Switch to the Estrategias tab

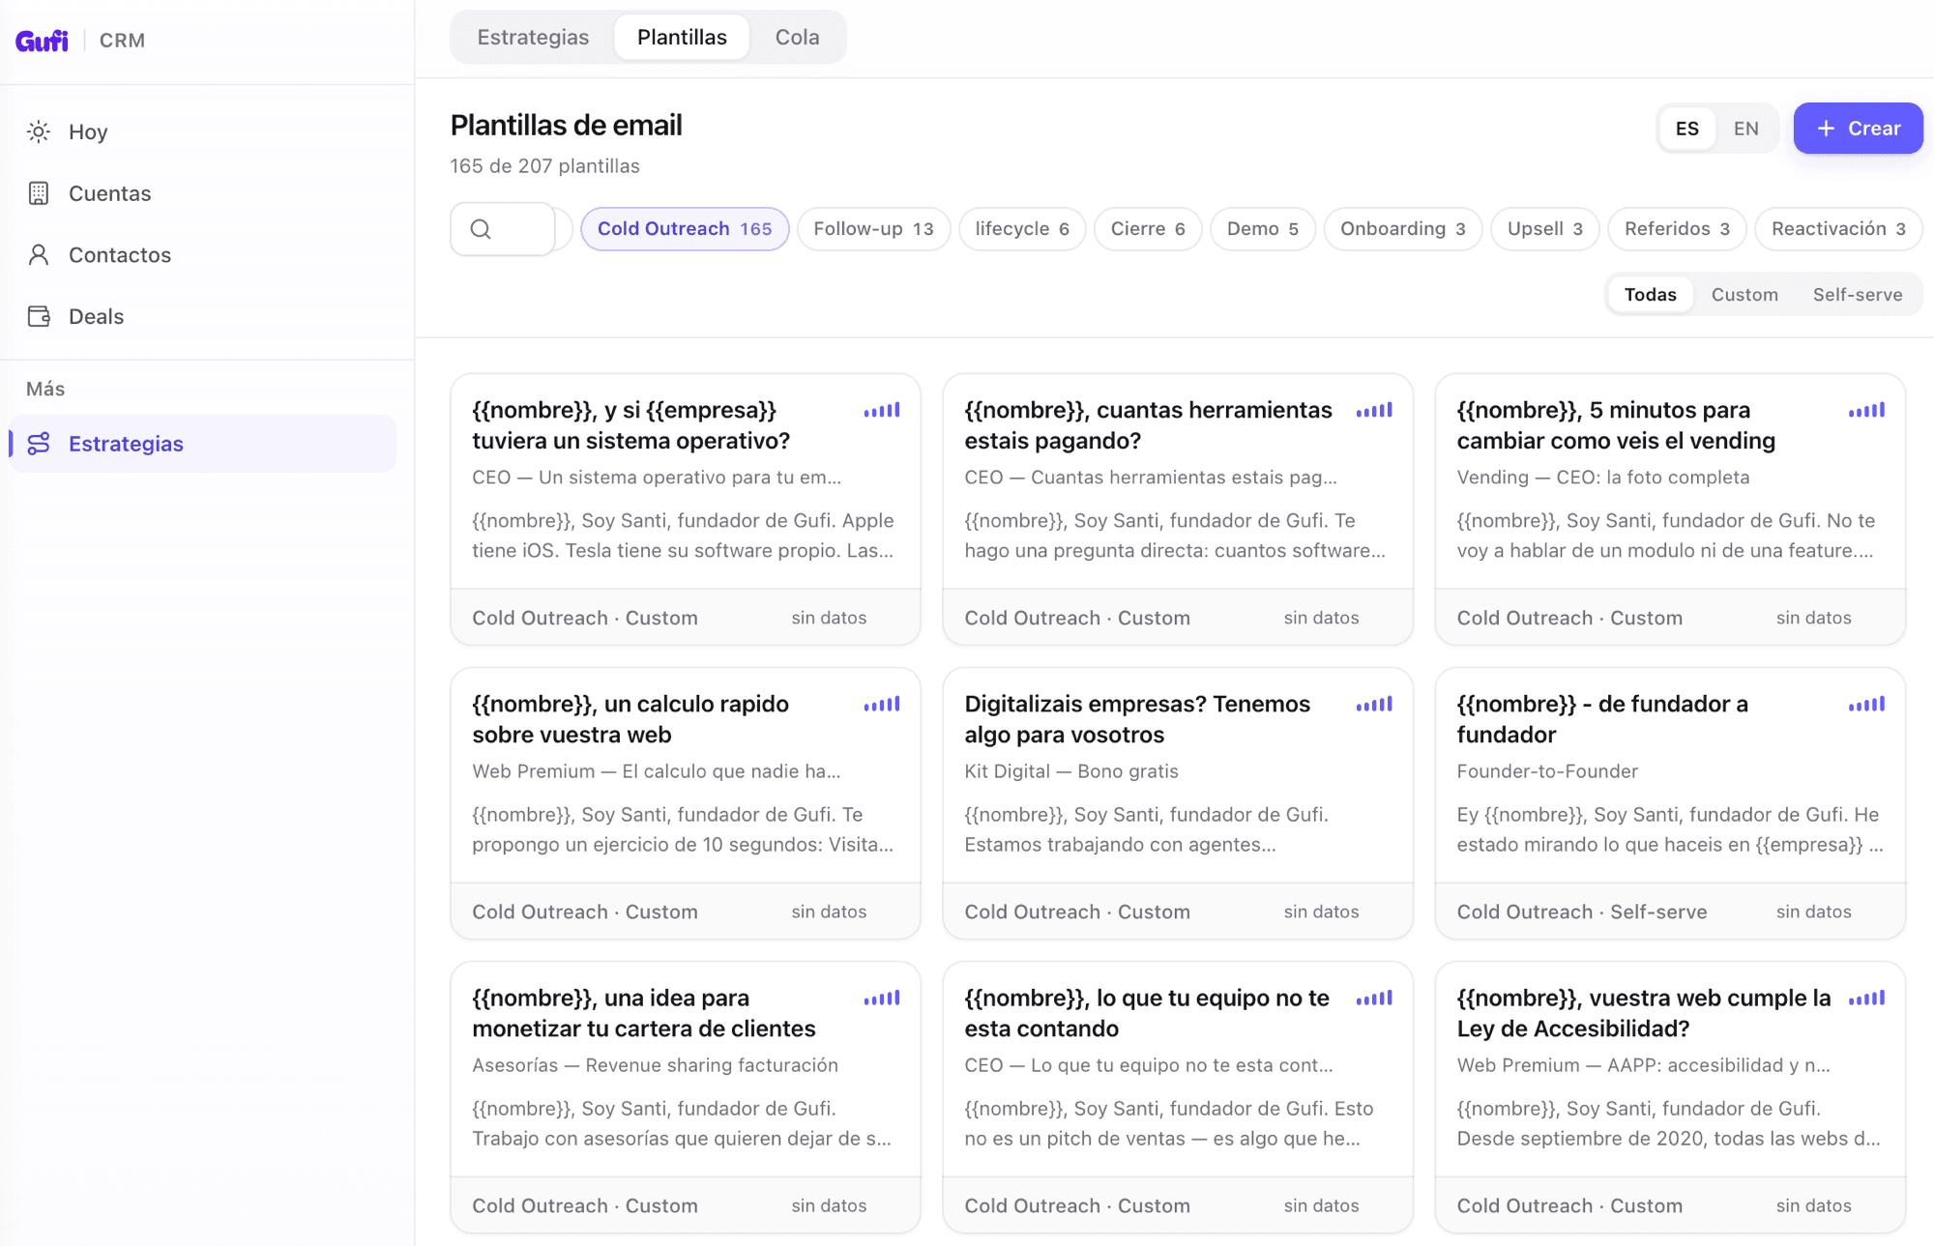pyautogui.click(x=533, y=37)
